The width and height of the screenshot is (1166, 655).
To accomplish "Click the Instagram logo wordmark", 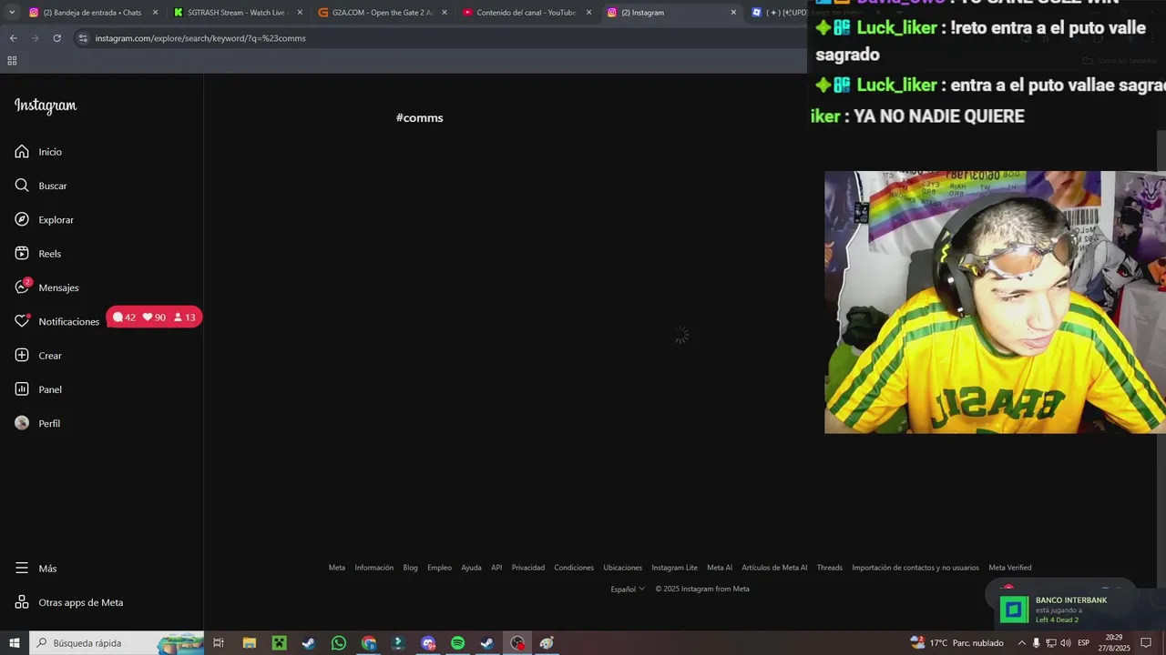I will point(46,106).
